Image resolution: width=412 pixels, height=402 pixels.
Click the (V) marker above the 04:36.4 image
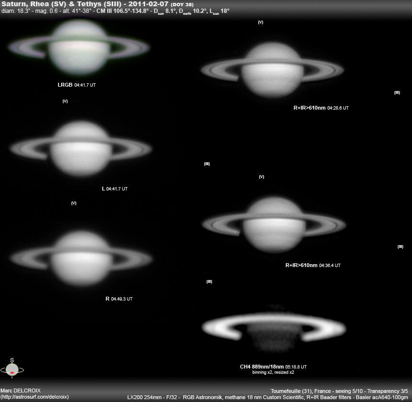pos(262,177)
